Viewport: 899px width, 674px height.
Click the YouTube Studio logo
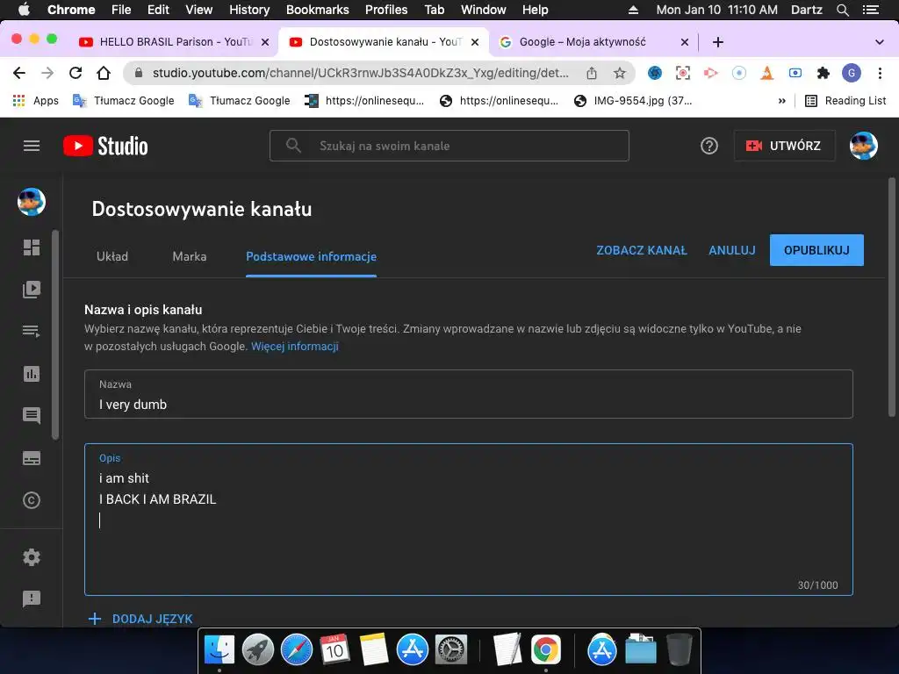tap(105, 146)
